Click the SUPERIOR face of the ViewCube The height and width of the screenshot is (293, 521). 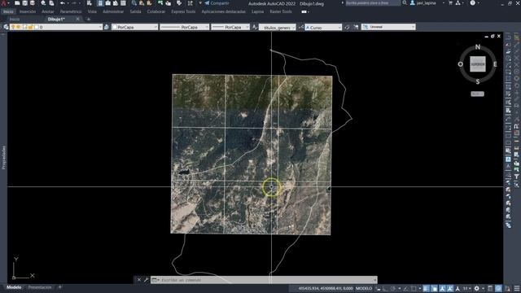tap(478, 64)
